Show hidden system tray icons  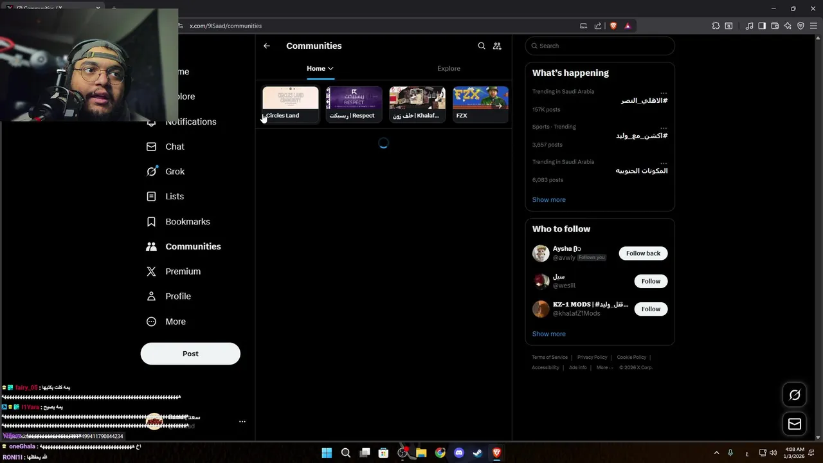(x=716, y=453)
